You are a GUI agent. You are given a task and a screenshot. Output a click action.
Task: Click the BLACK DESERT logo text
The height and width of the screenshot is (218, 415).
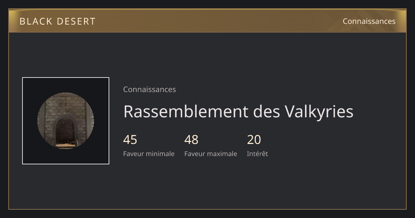(57, 21)
